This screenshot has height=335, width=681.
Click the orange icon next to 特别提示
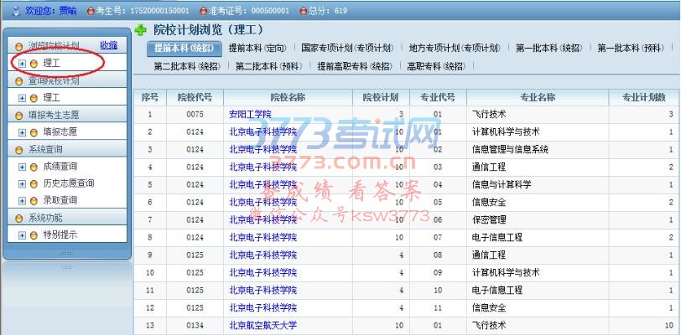[34, 234]
